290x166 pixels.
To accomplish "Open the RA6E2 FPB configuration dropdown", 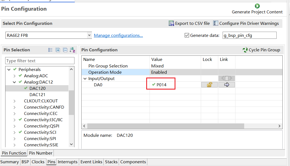I will point(89,35).
